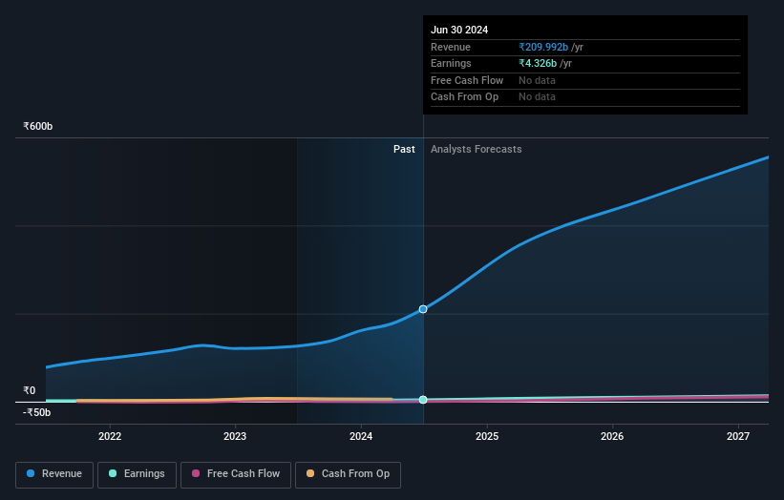784x500 pixels.
Task: Click the -₹50b y-axis label
Action: [36, 412]
